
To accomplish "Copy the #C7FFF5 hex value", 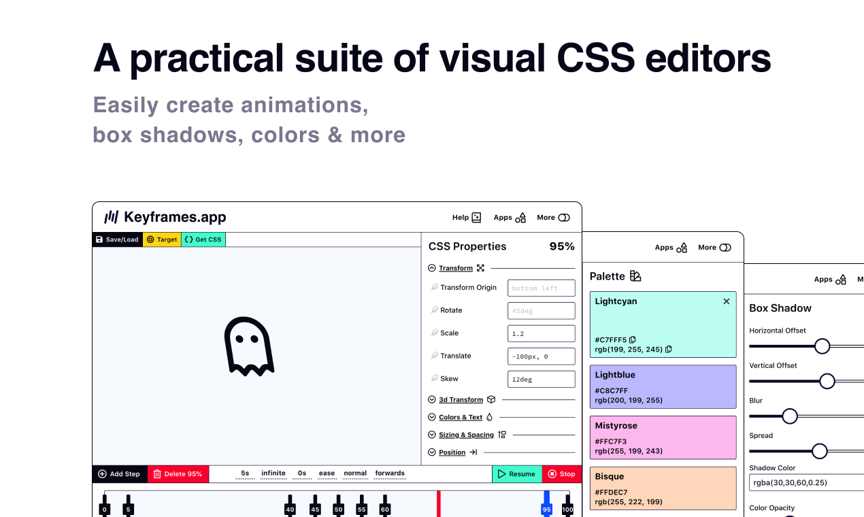I will 633,339.
